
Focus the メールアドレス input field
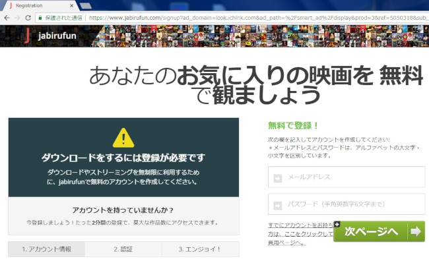(x=346, y=177)
